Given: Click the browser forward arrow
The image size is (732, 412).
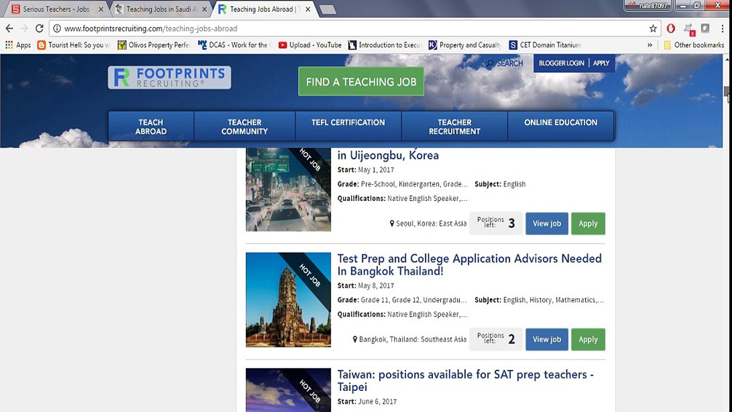Looking at the screenshot, I should [24, 29].
